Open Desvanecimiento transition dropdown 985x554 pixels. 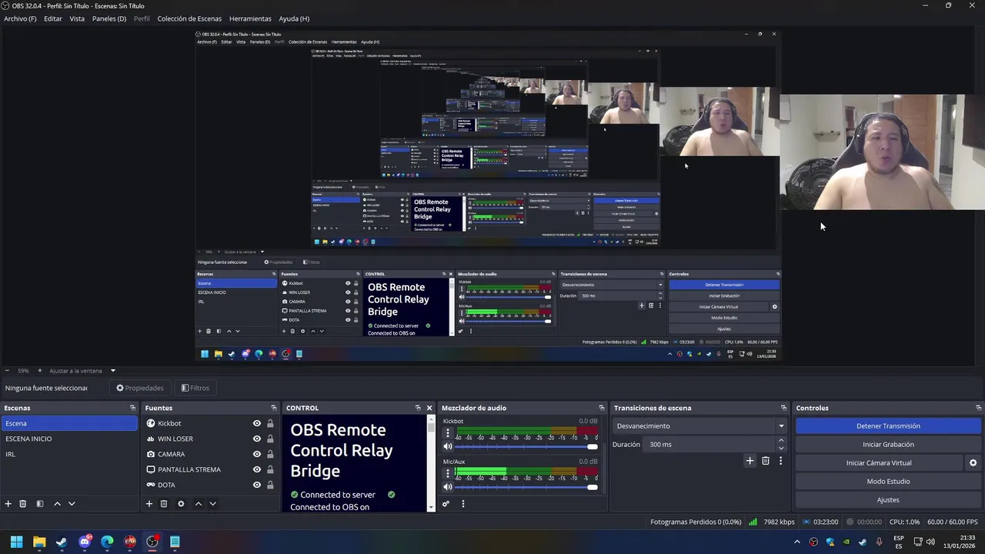(x=700, y=426)
